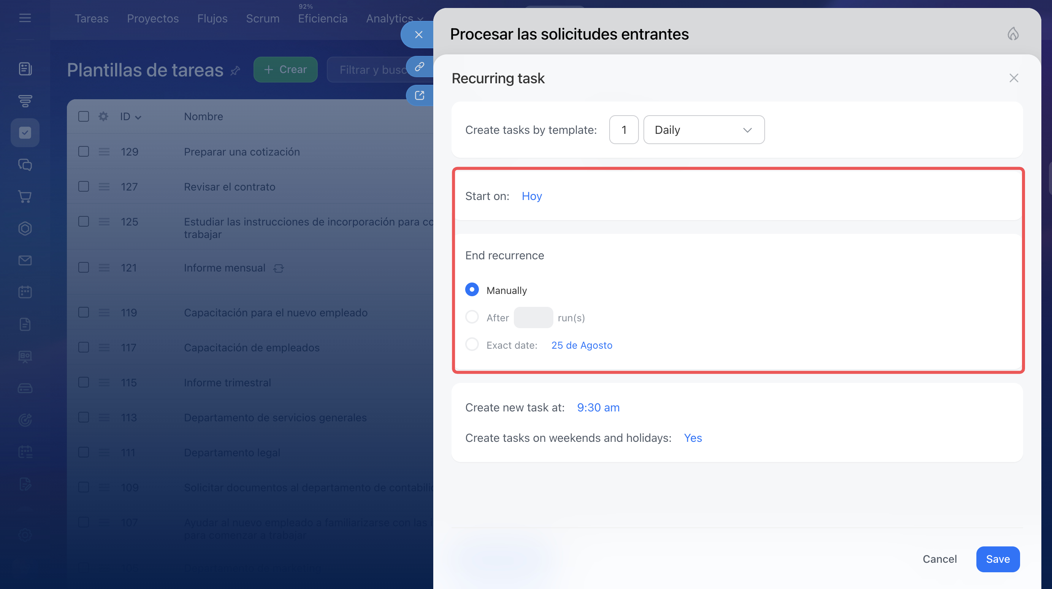Image resolution: width=1052 pixels, height=589 pixels.
Task: Open the calendar sidebar icon
Action: point(25,292)
